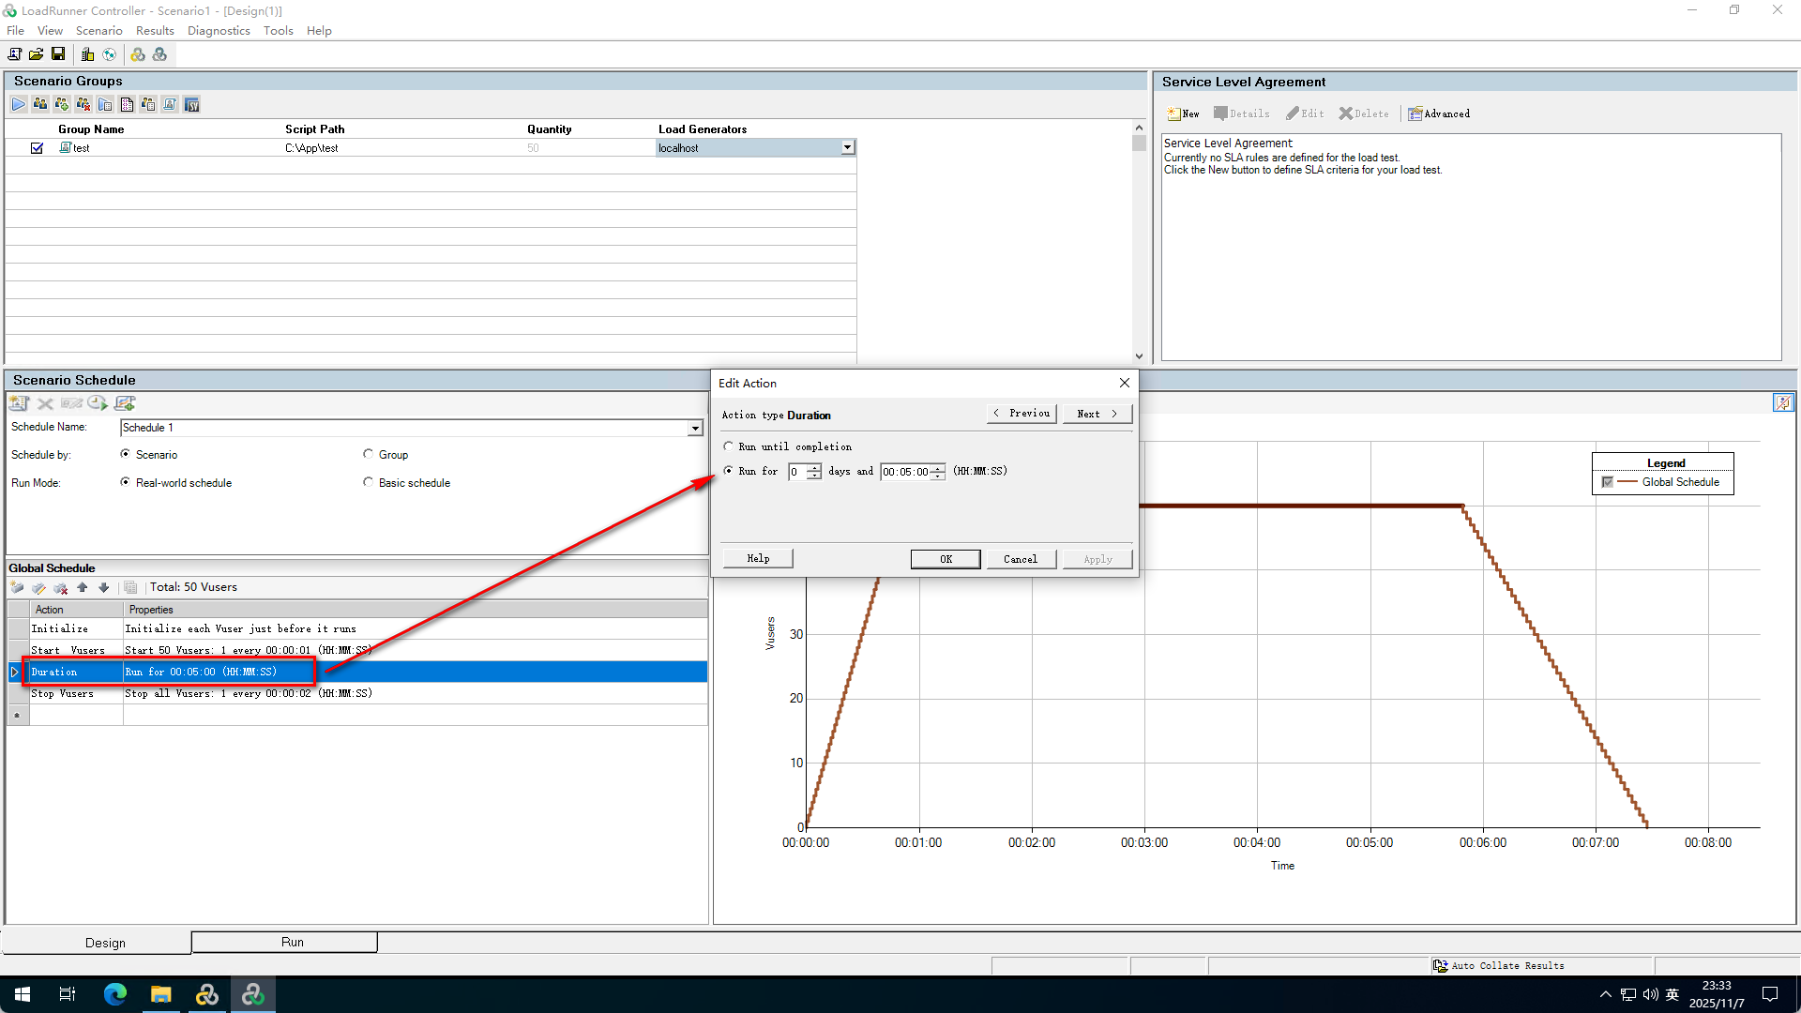Screen dimensions: 1801x1013
Task: Increase the days stepper value
Action: (x=814, y=467)
